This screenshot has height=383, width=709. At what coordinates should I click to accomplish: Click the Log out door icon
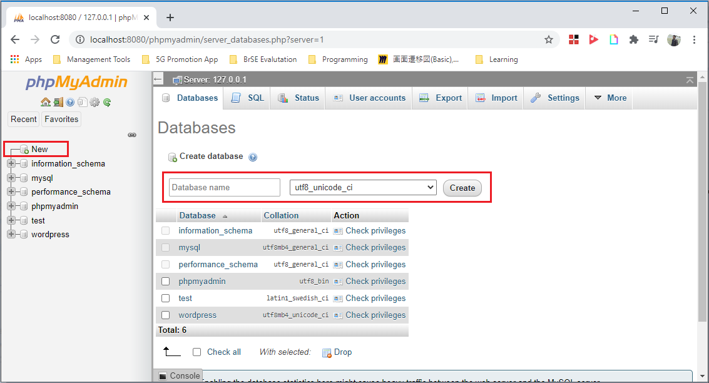(x=58, y=102)
